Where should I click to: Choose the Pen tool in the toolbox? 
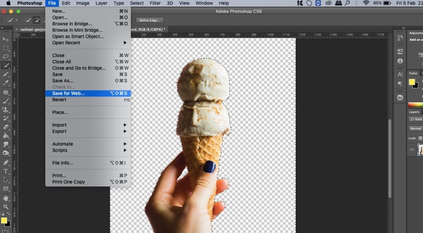6,162
